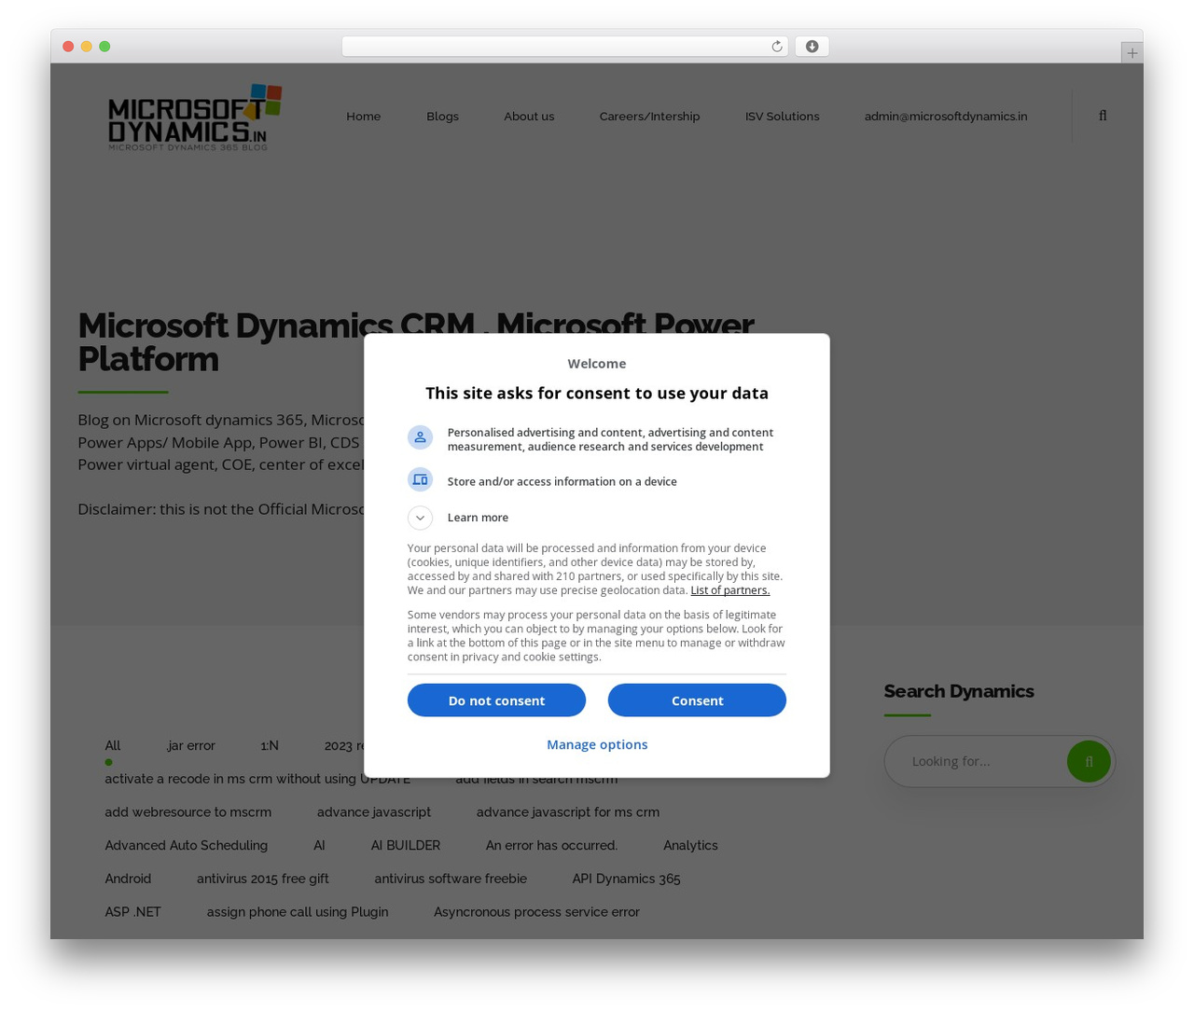Open antivirus software freebie tag
Viewport: 1194px width, 1011px height.
[x=451, y=879]
